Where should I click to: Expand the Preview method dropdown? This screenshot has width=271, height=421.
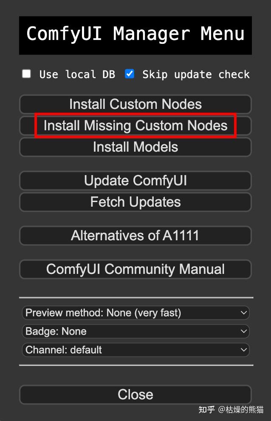tap(136, 313)
